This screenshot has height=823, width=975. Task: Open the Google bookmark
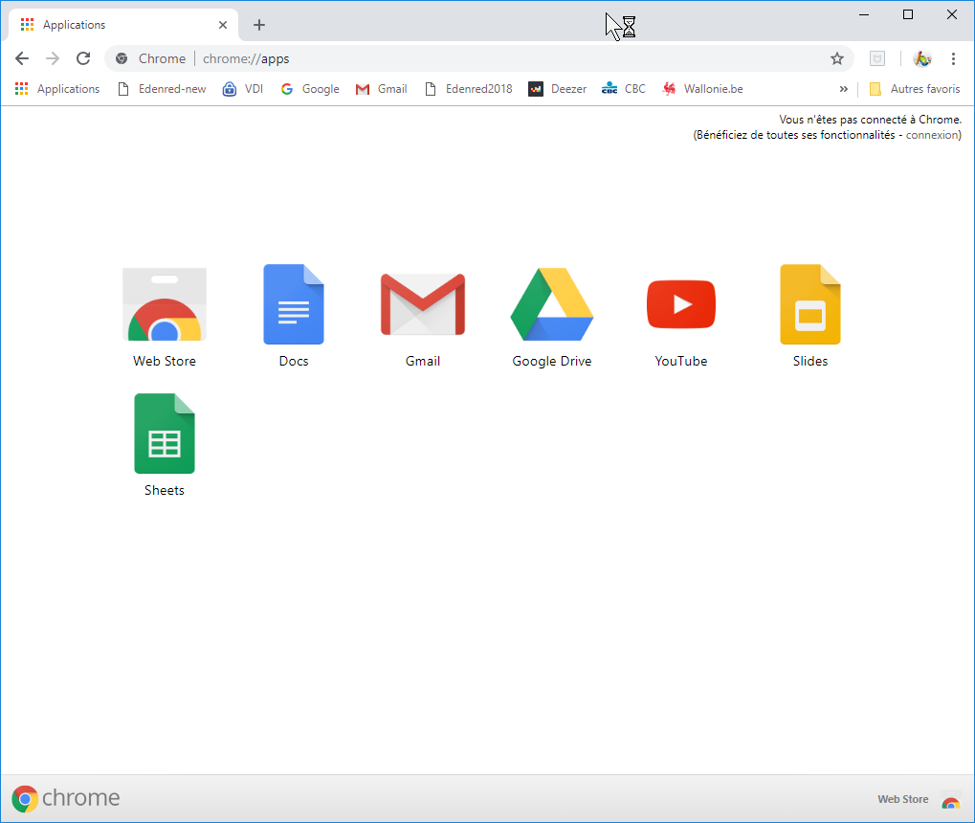(310, 89)
